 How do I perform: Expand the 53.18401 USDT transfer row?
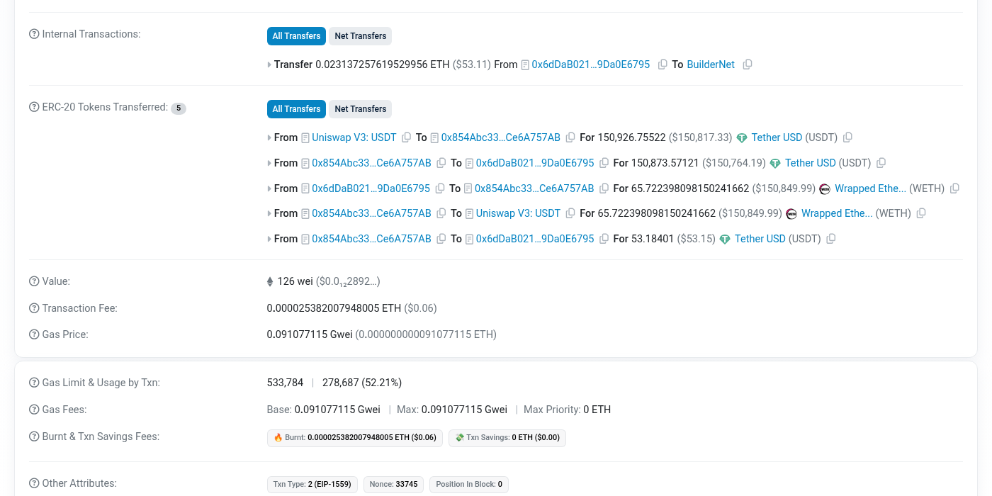click(269, 239)
